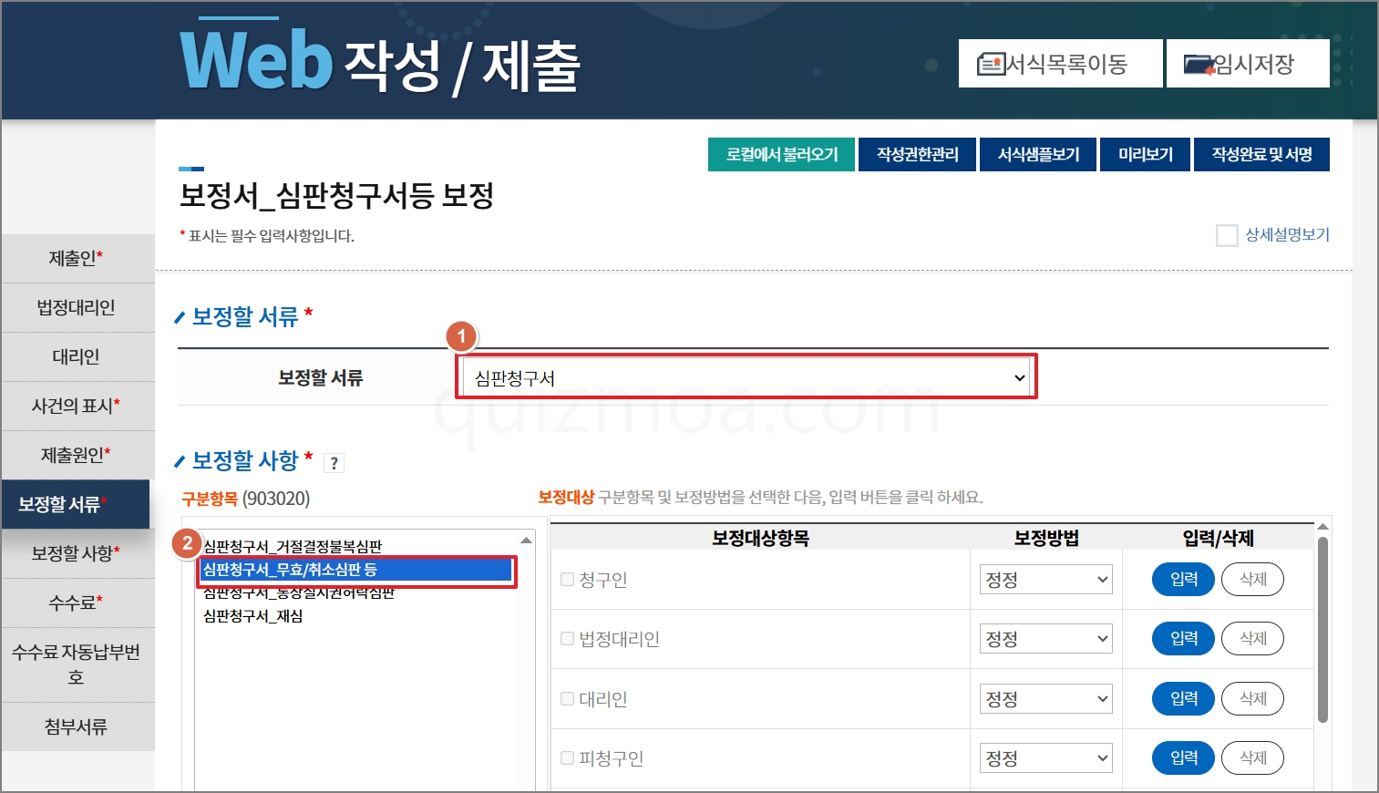Image resolution: width=1379 pixels, height=793 pixels.
Task: Click the 서식목록이동 form list icon
Action: tap(992, 64)
